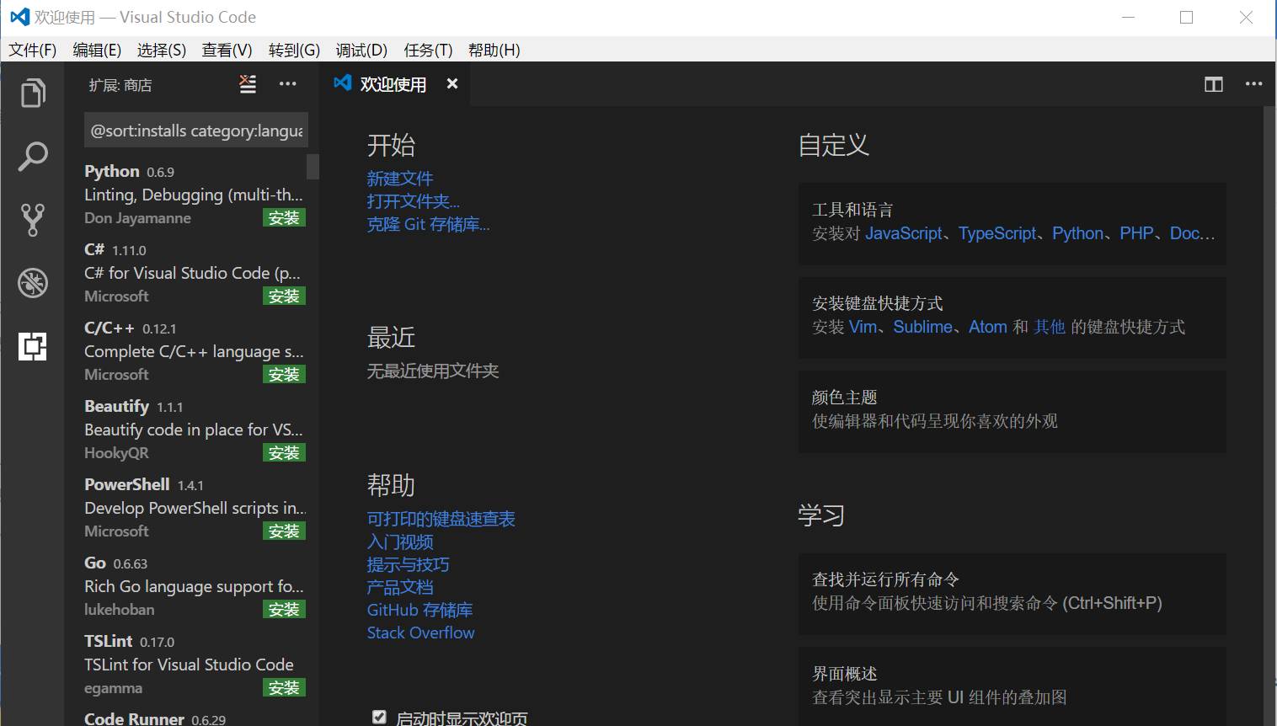Image resolution: width=1277 pixels, height=726 pixels.
Task: Open editor more actions (…) menu
Action: coord(1253,84)
